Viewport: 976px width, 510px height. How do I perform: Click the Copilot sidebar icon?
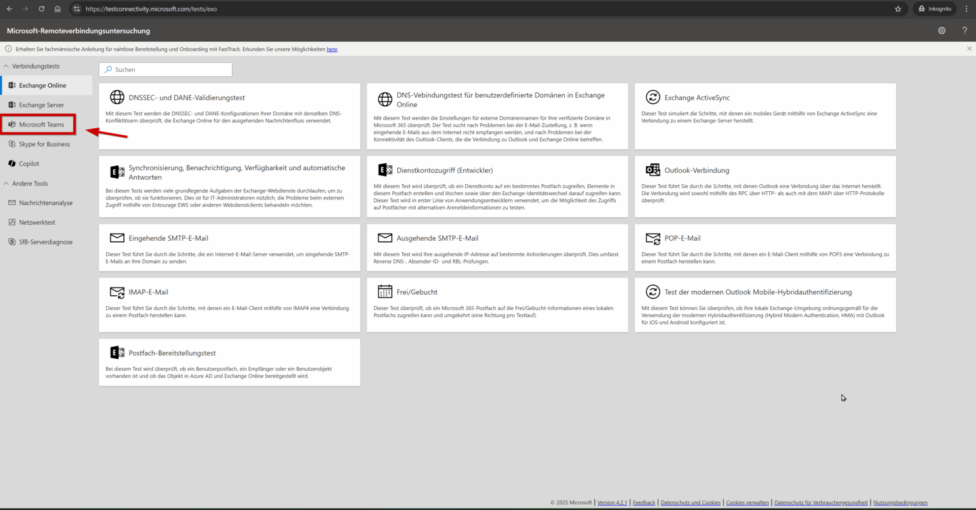pos(12,164)
